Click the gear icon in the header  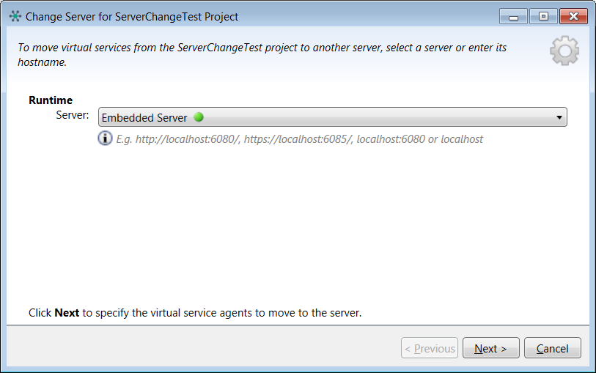(564, 51)
